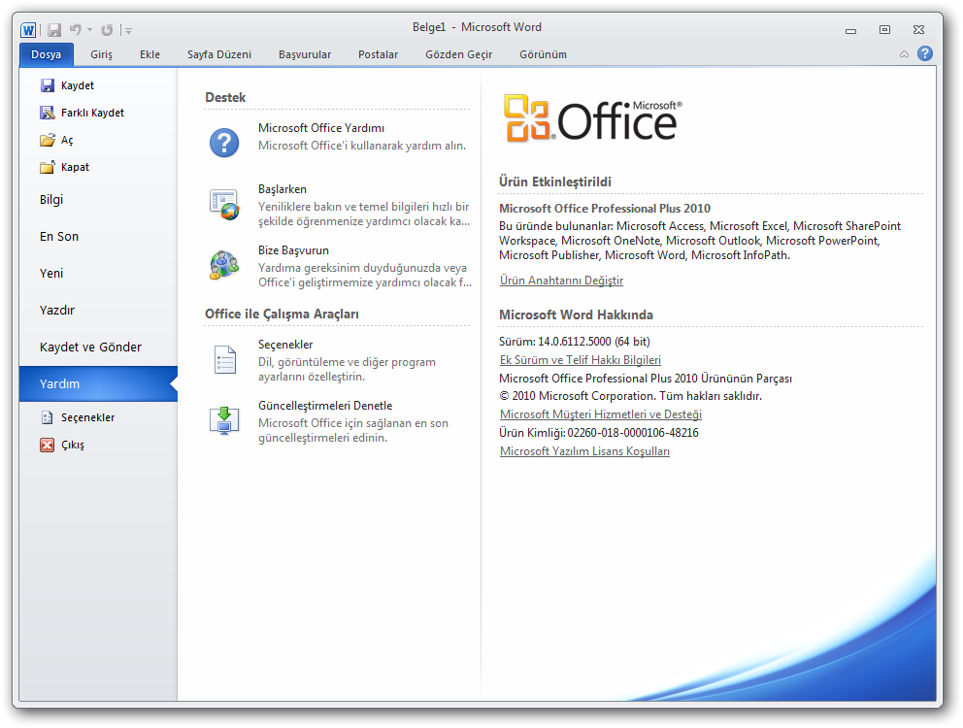Click the Bize Başvurun heading
Screen dimensions: 963x728
[293, 250]
